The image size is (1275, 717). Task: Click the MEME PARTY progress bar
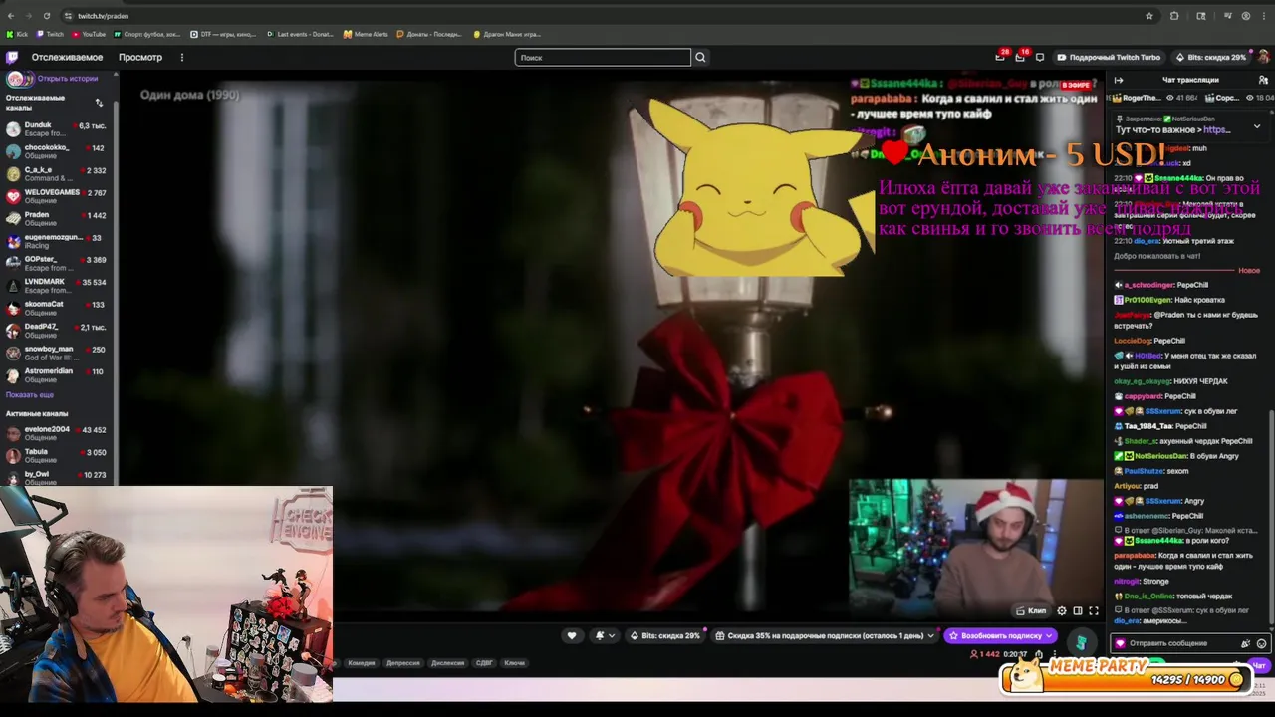pos(1126,678)
